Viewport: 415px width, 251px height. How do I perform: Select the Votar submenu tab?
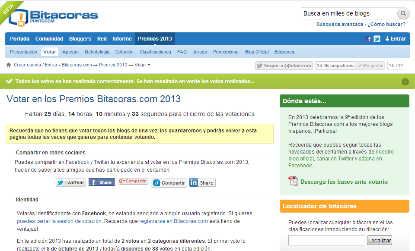[50, 52]
